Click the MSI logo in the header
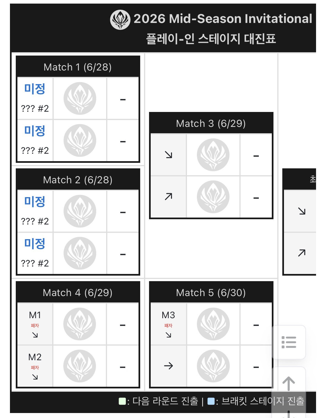 pos(120,20)
